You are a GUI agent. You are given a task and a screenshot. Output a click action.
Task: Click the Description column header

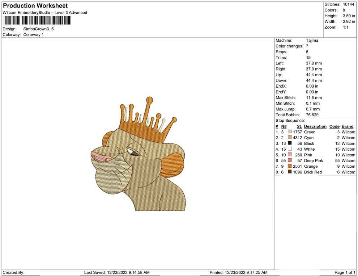pyautogui.click(x=315, y=126)
